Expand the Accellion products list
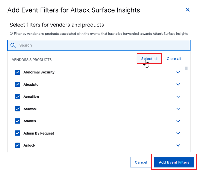The width and height of the screenshot is (202, 176). [x=178, y=97]
